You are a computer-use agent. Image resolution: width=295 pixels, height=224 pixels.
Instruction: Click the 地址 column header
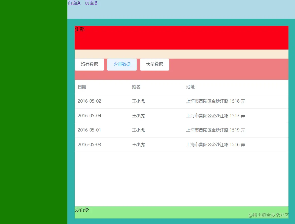point(190,87)
